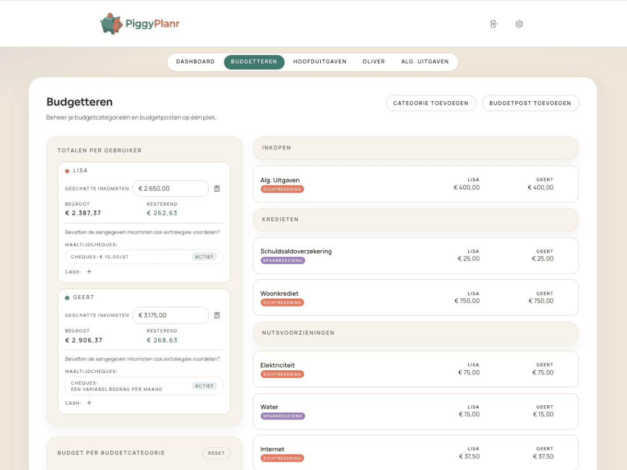This screenshot has height=470, width=627.
Task: Click the red dot beside LISA
Action: (x=66, y=170)
